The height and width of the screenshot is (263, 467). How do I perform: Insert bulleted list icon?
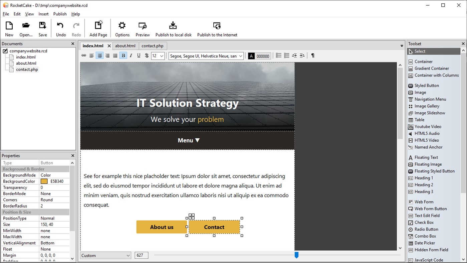[x=278, y=56]
